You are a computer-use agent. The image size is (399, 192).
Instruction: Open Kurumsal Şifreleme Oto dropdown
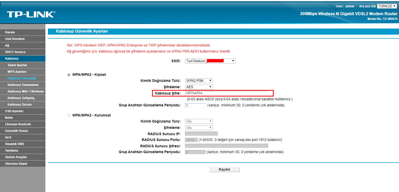click(199, 128)
